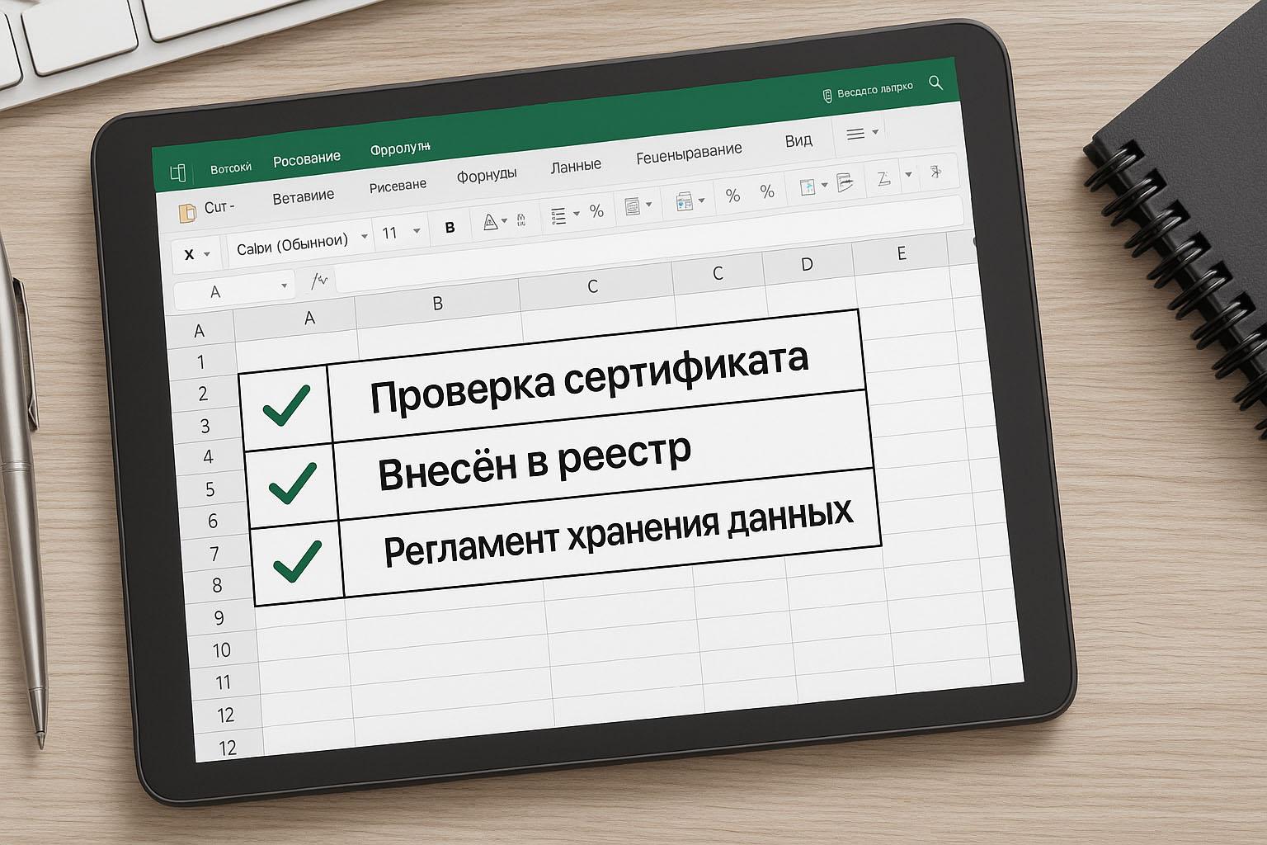Click row 10 header
This screenshot has height=845, width=1267.
[x=221, y=650]
